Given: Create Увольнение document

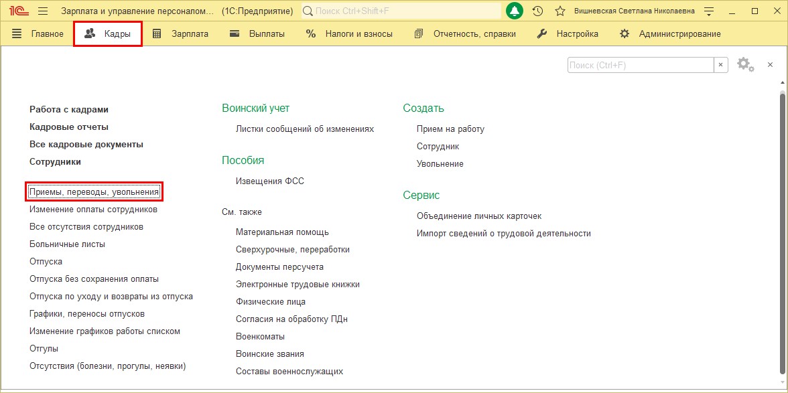Looking at the screenshot, I should [x=440, y=164].
